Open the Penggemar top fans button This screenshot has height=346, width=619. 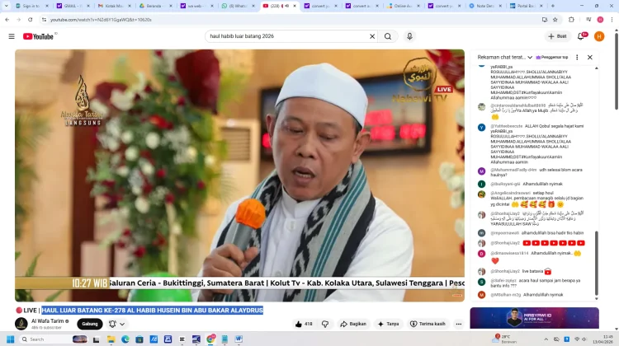552,57
